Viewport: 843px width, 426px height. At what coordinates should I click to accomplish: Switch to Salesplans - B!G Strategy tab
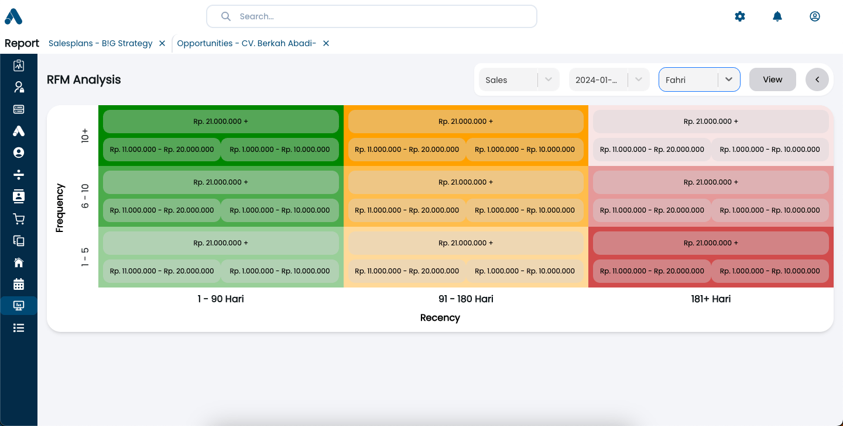pos(101,43)
